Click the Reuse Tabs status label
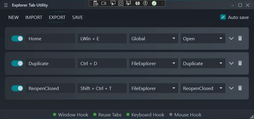 110,115
